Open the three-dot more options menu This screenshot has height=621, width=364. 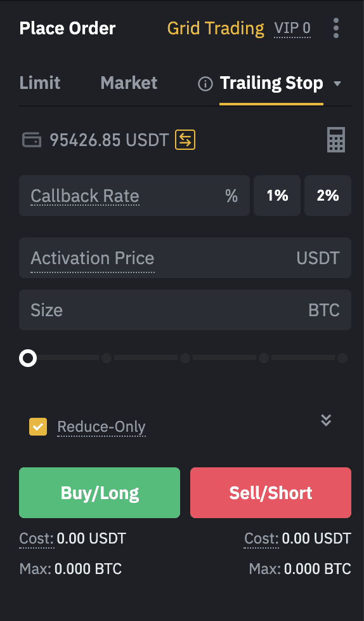point(336,28)
